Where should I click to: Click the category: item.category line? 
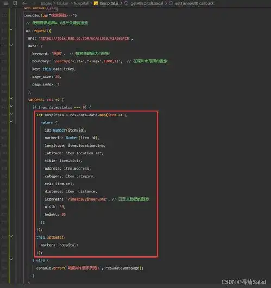coord(70,176)
